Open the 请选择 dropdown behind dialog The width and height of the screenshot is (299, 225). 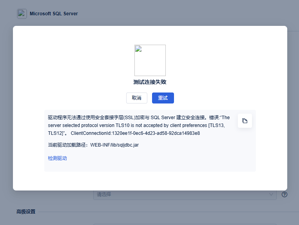click(185, 194)
